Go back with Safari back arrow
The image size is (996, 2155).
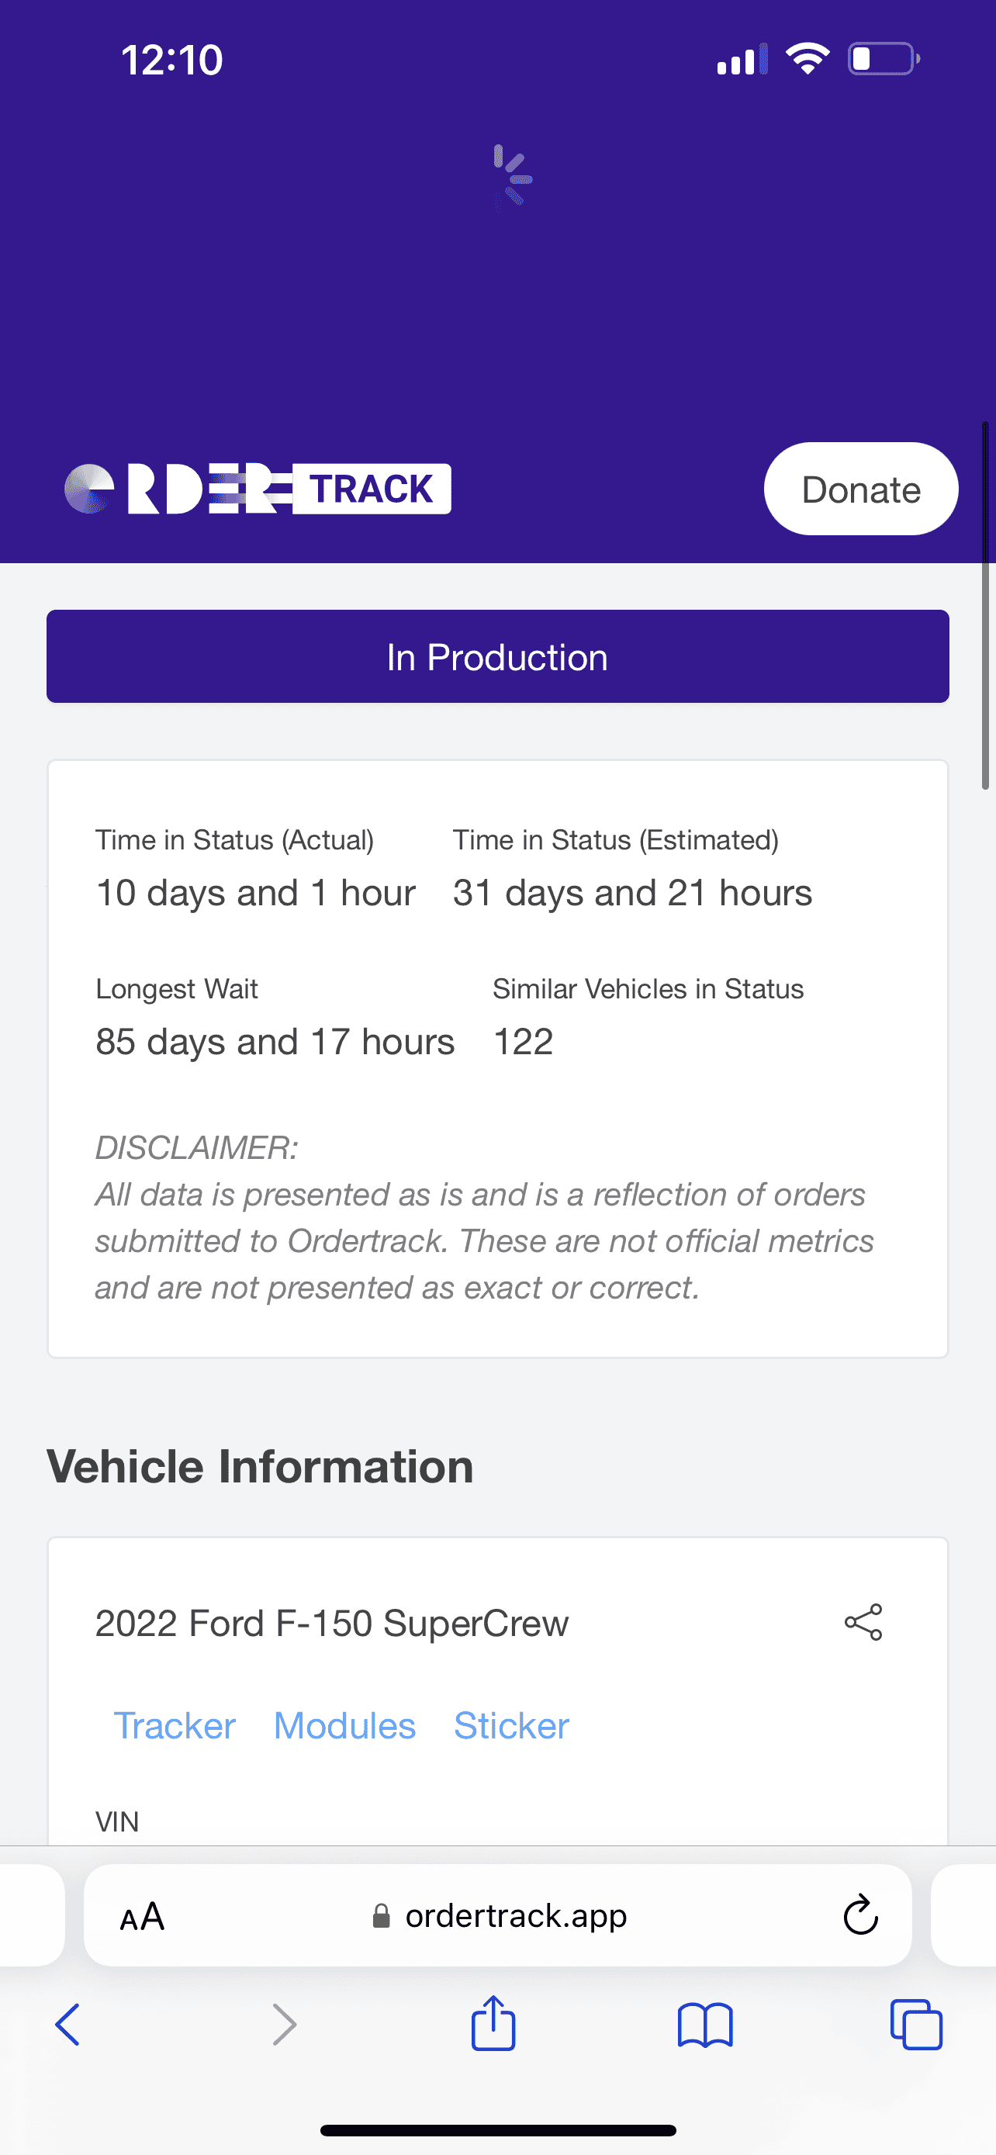tap(67, 2025)
